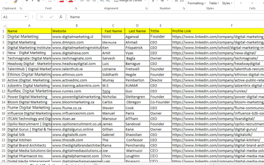264x165 pixels.
Task: Select column F header
Action: click(232, 26)
